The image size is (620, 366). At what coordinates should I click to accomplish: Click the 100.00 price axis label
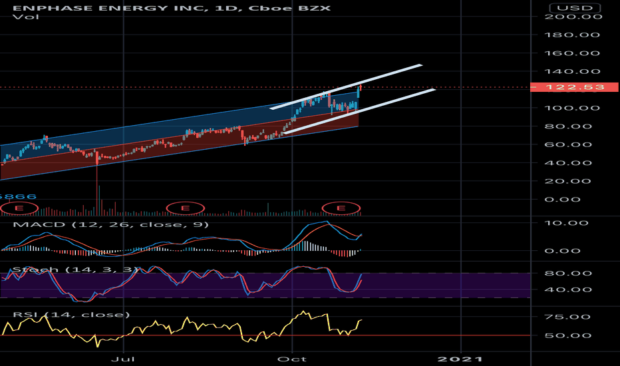coord(572,108)
